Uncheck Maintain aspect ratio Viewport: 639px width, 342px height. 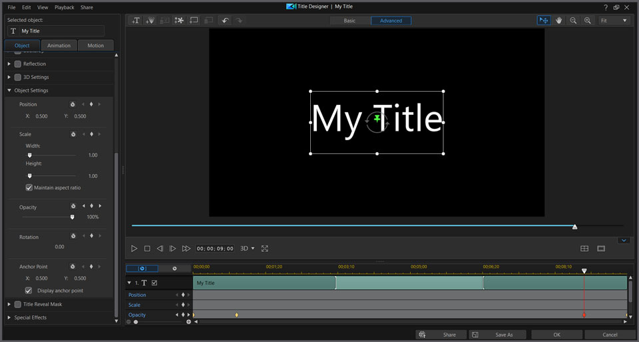[x=29, y=188]
